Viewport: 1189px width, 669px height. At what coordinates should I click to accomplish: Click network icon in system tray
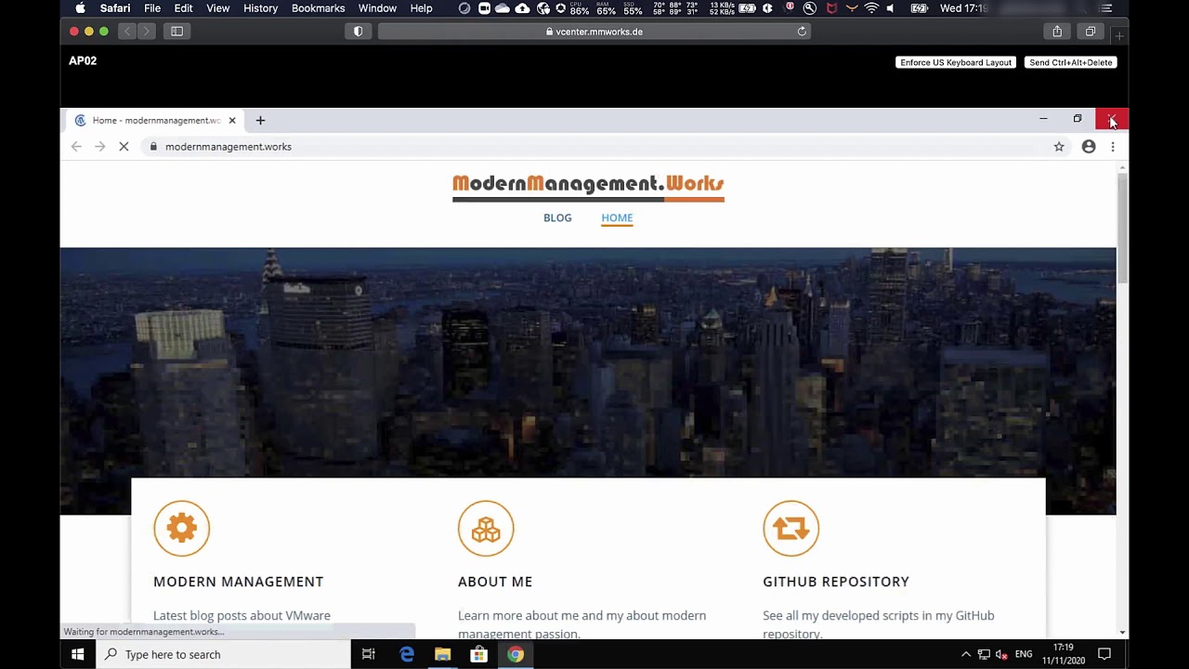pyautogui.click(x=984, y=654)
